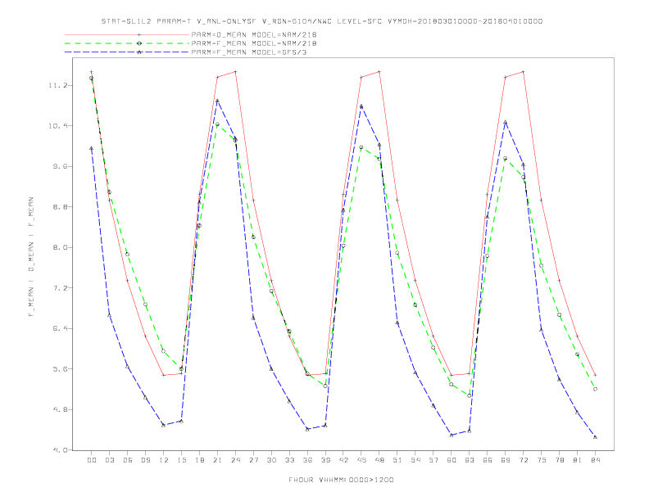
Task: Click the 11.2 y-axis tick label
Action: coord(57,85)
